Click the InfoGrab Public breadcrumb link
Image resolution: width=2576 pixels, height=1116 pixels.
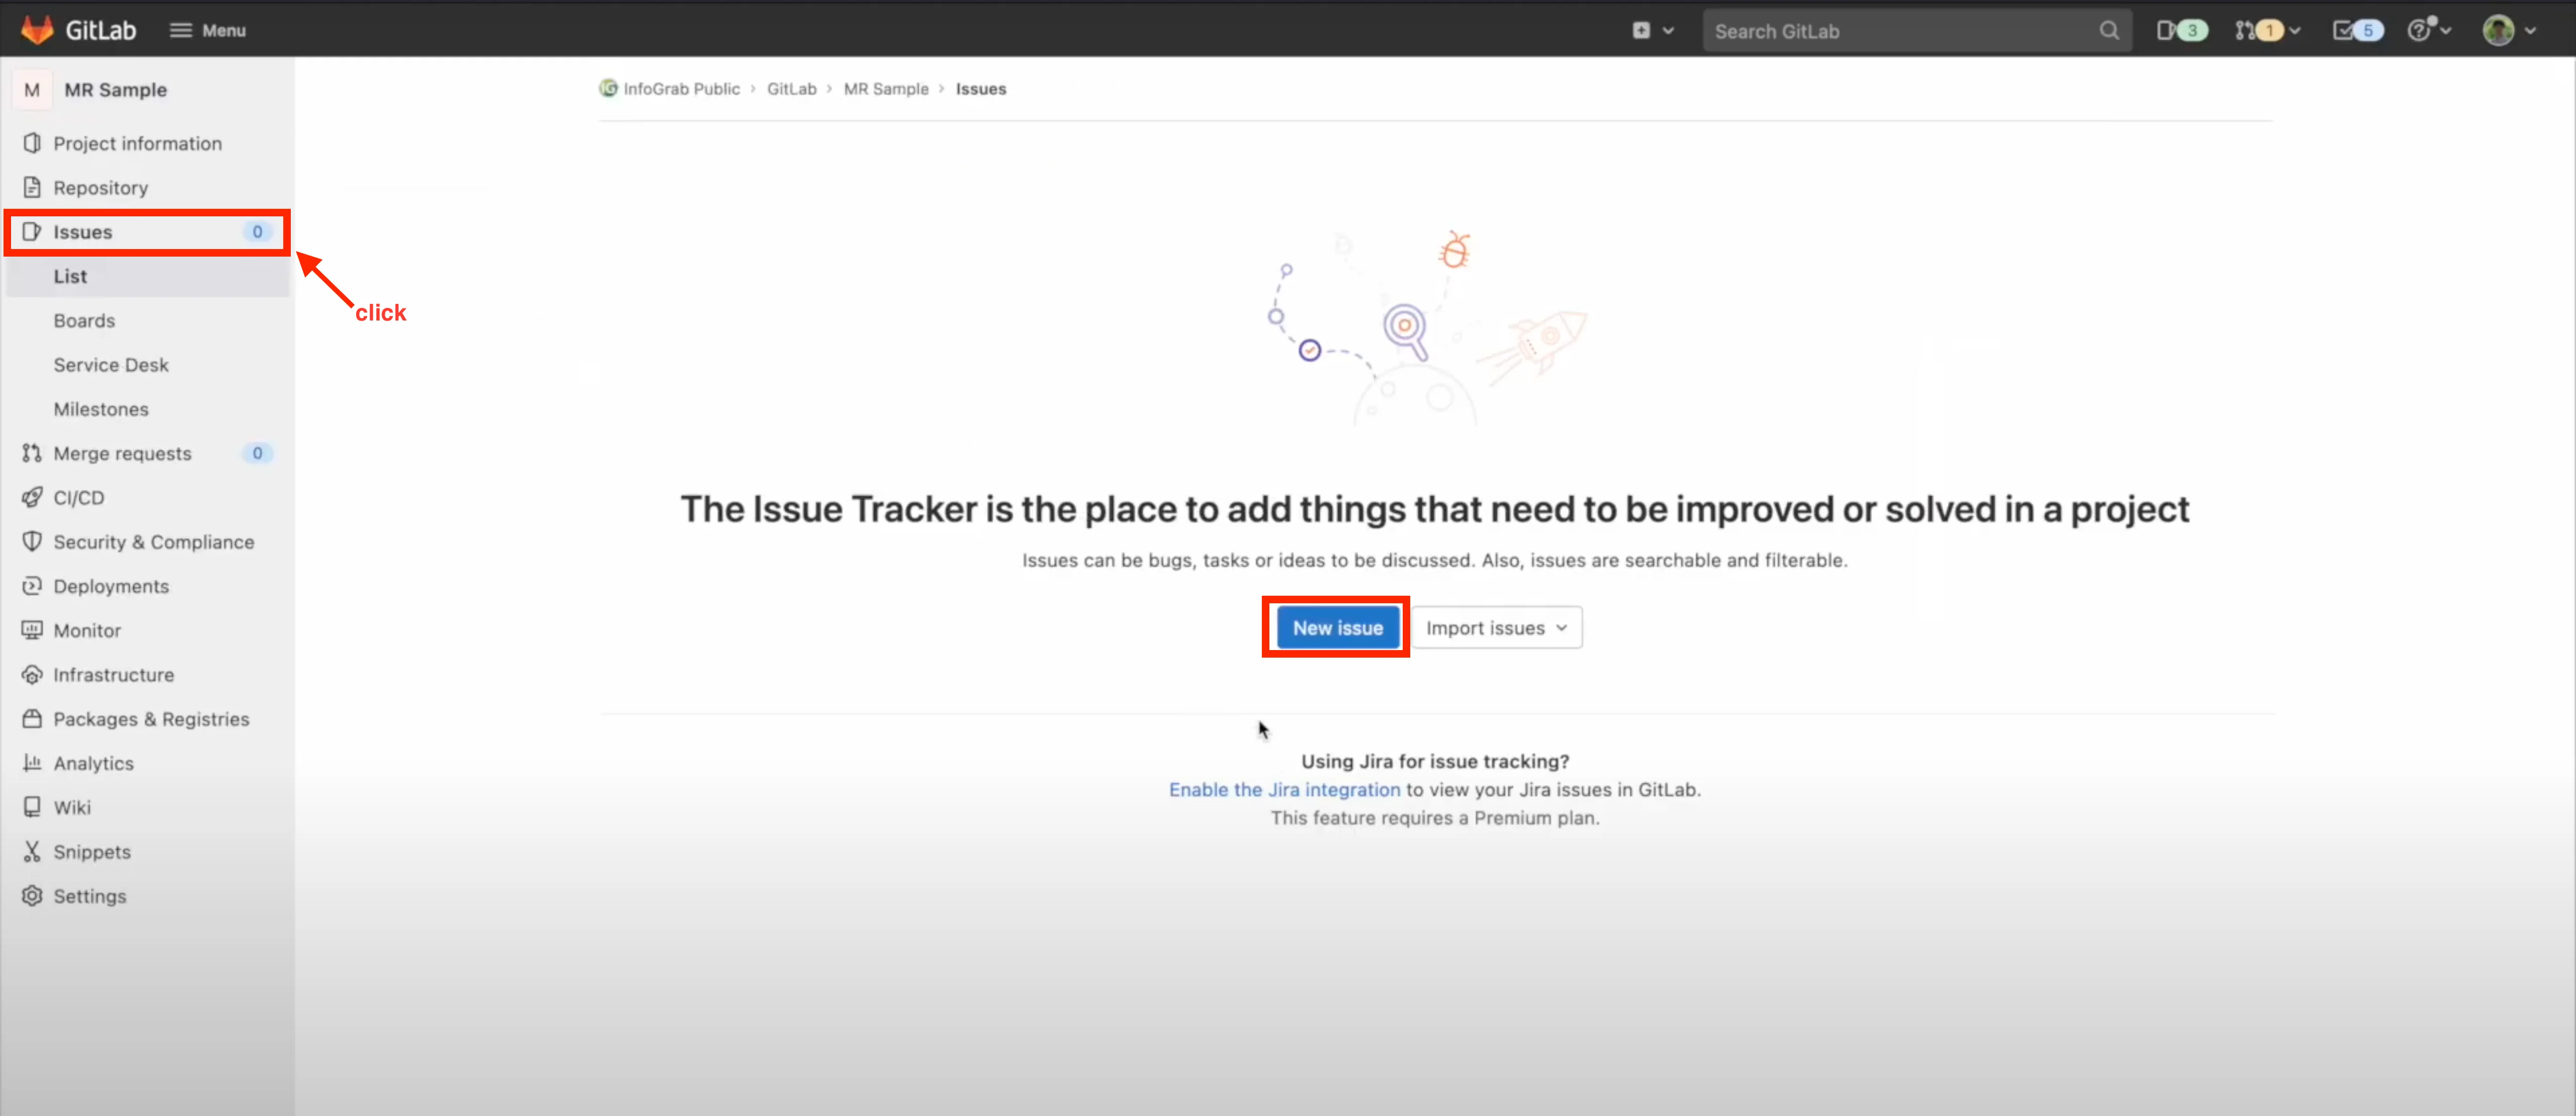(x=681, y=89)
